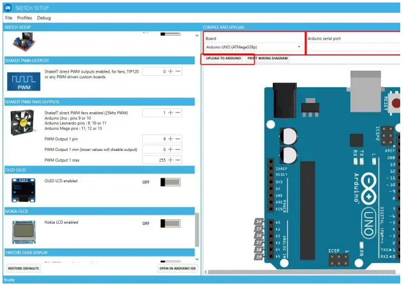Viewport: 404px width, 286px height.
Task: Click pin label 19 on the Arduino diagram
Action: 259,257
